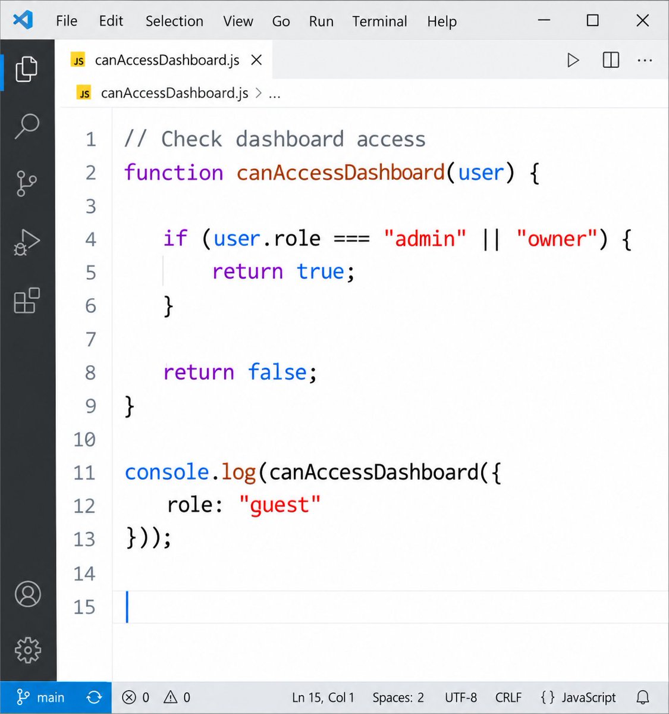Viewport: 669px width, 714px height.
Task: Click console on line 11
Action: (x=167, y=472)
